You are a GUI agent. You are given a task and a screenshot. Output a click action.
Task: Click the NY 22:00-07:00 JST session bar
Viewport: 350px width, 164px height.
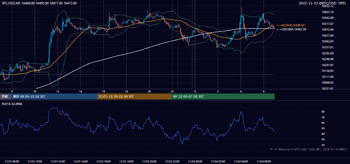(x=223, y=96)
